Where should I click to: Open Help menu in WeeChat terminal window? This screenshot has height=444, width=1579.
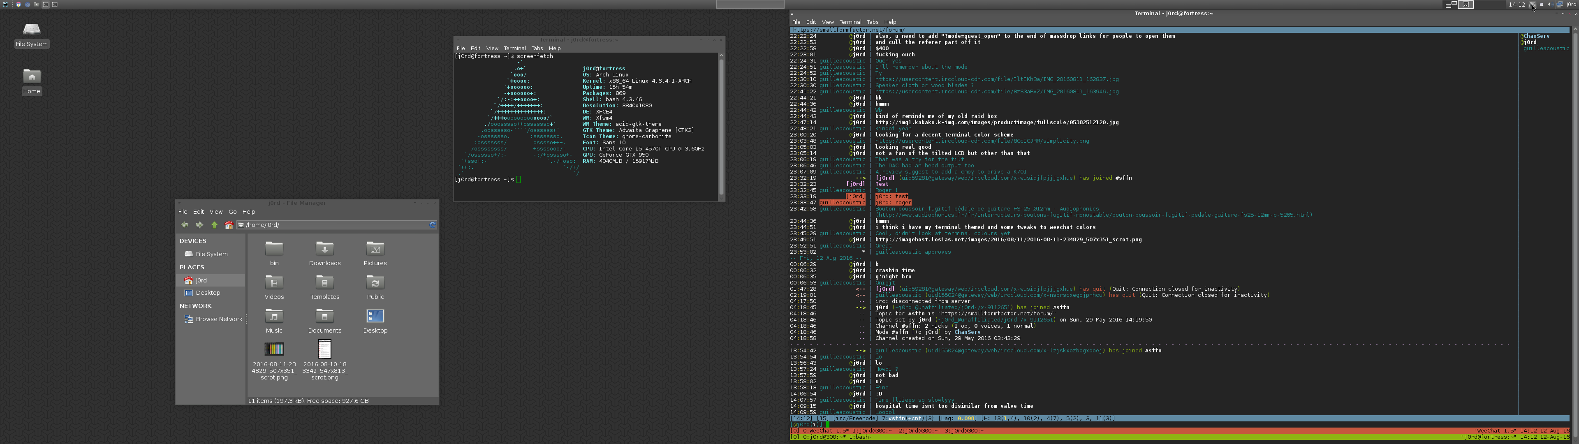coord(890,22)
